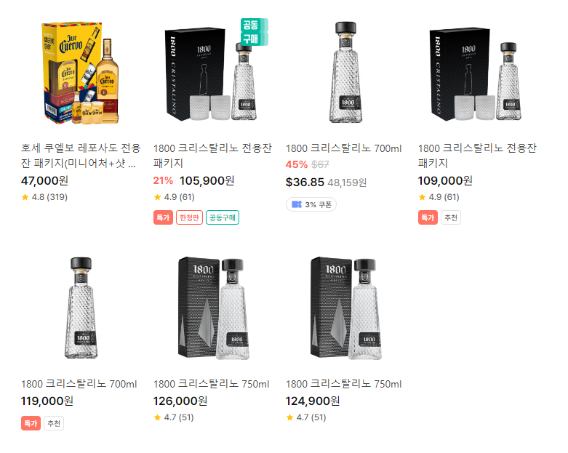Open the 호세 쿠엘보 레포사도 전용잔 패키지 title
Viewport: 568px width, 453px height.
point(81,156)
